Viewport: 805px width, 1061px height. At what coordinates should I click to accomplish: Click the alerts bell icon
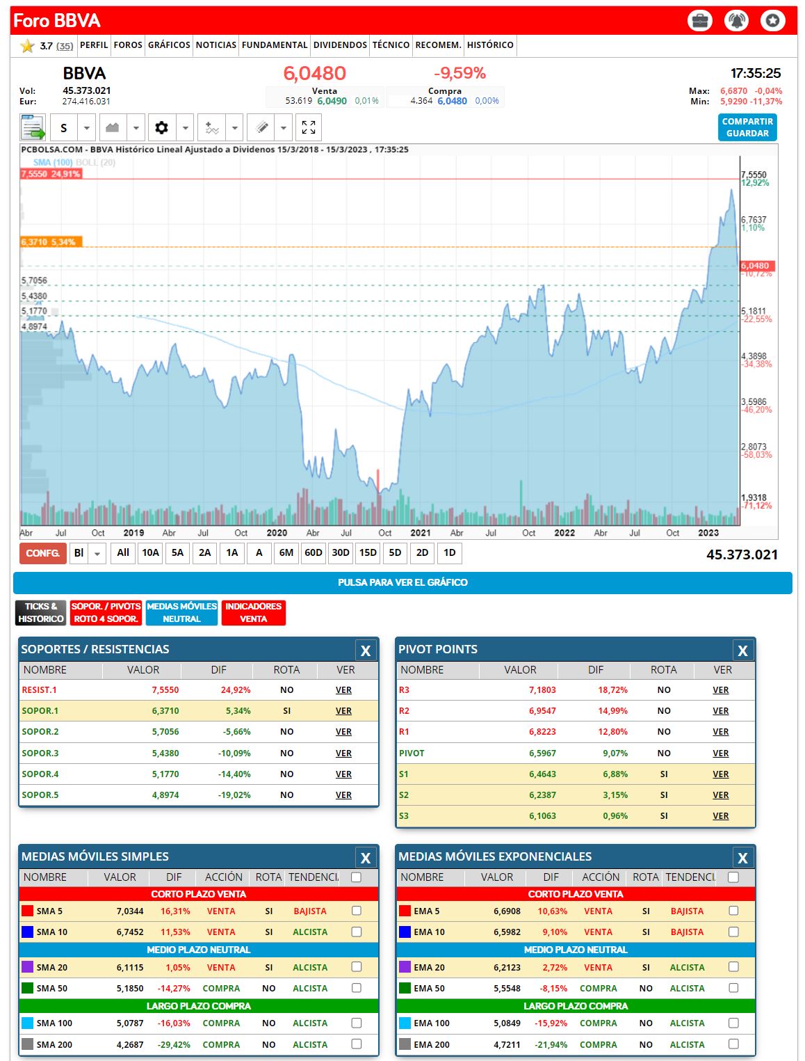pos(736,21)
